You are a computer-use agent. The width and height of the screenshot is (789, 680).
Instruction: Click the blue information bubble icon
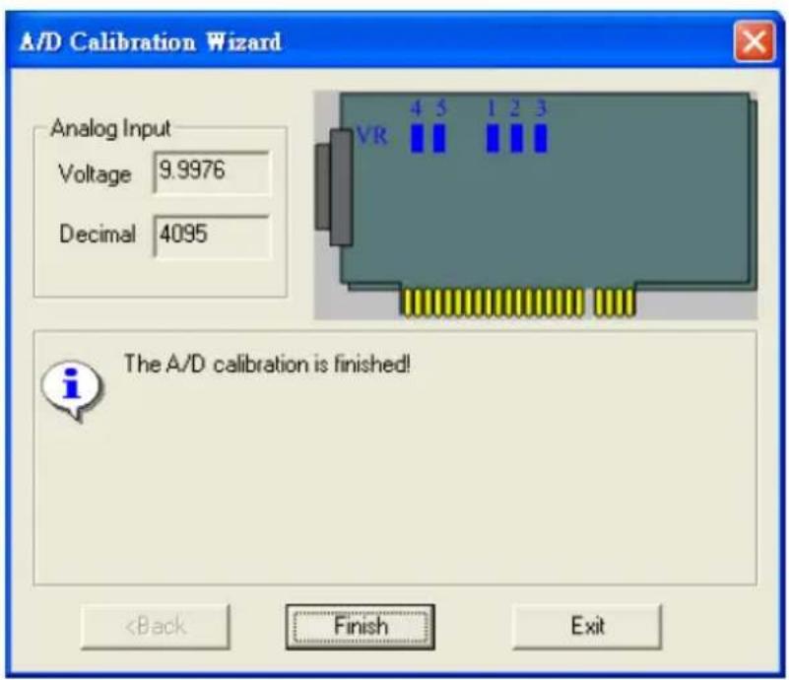coord(72,389)
